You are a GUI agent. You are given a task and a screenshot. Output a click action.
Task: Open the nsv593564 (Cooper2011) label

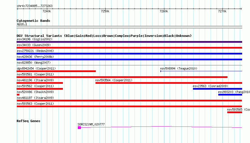[x=114, y=80]
